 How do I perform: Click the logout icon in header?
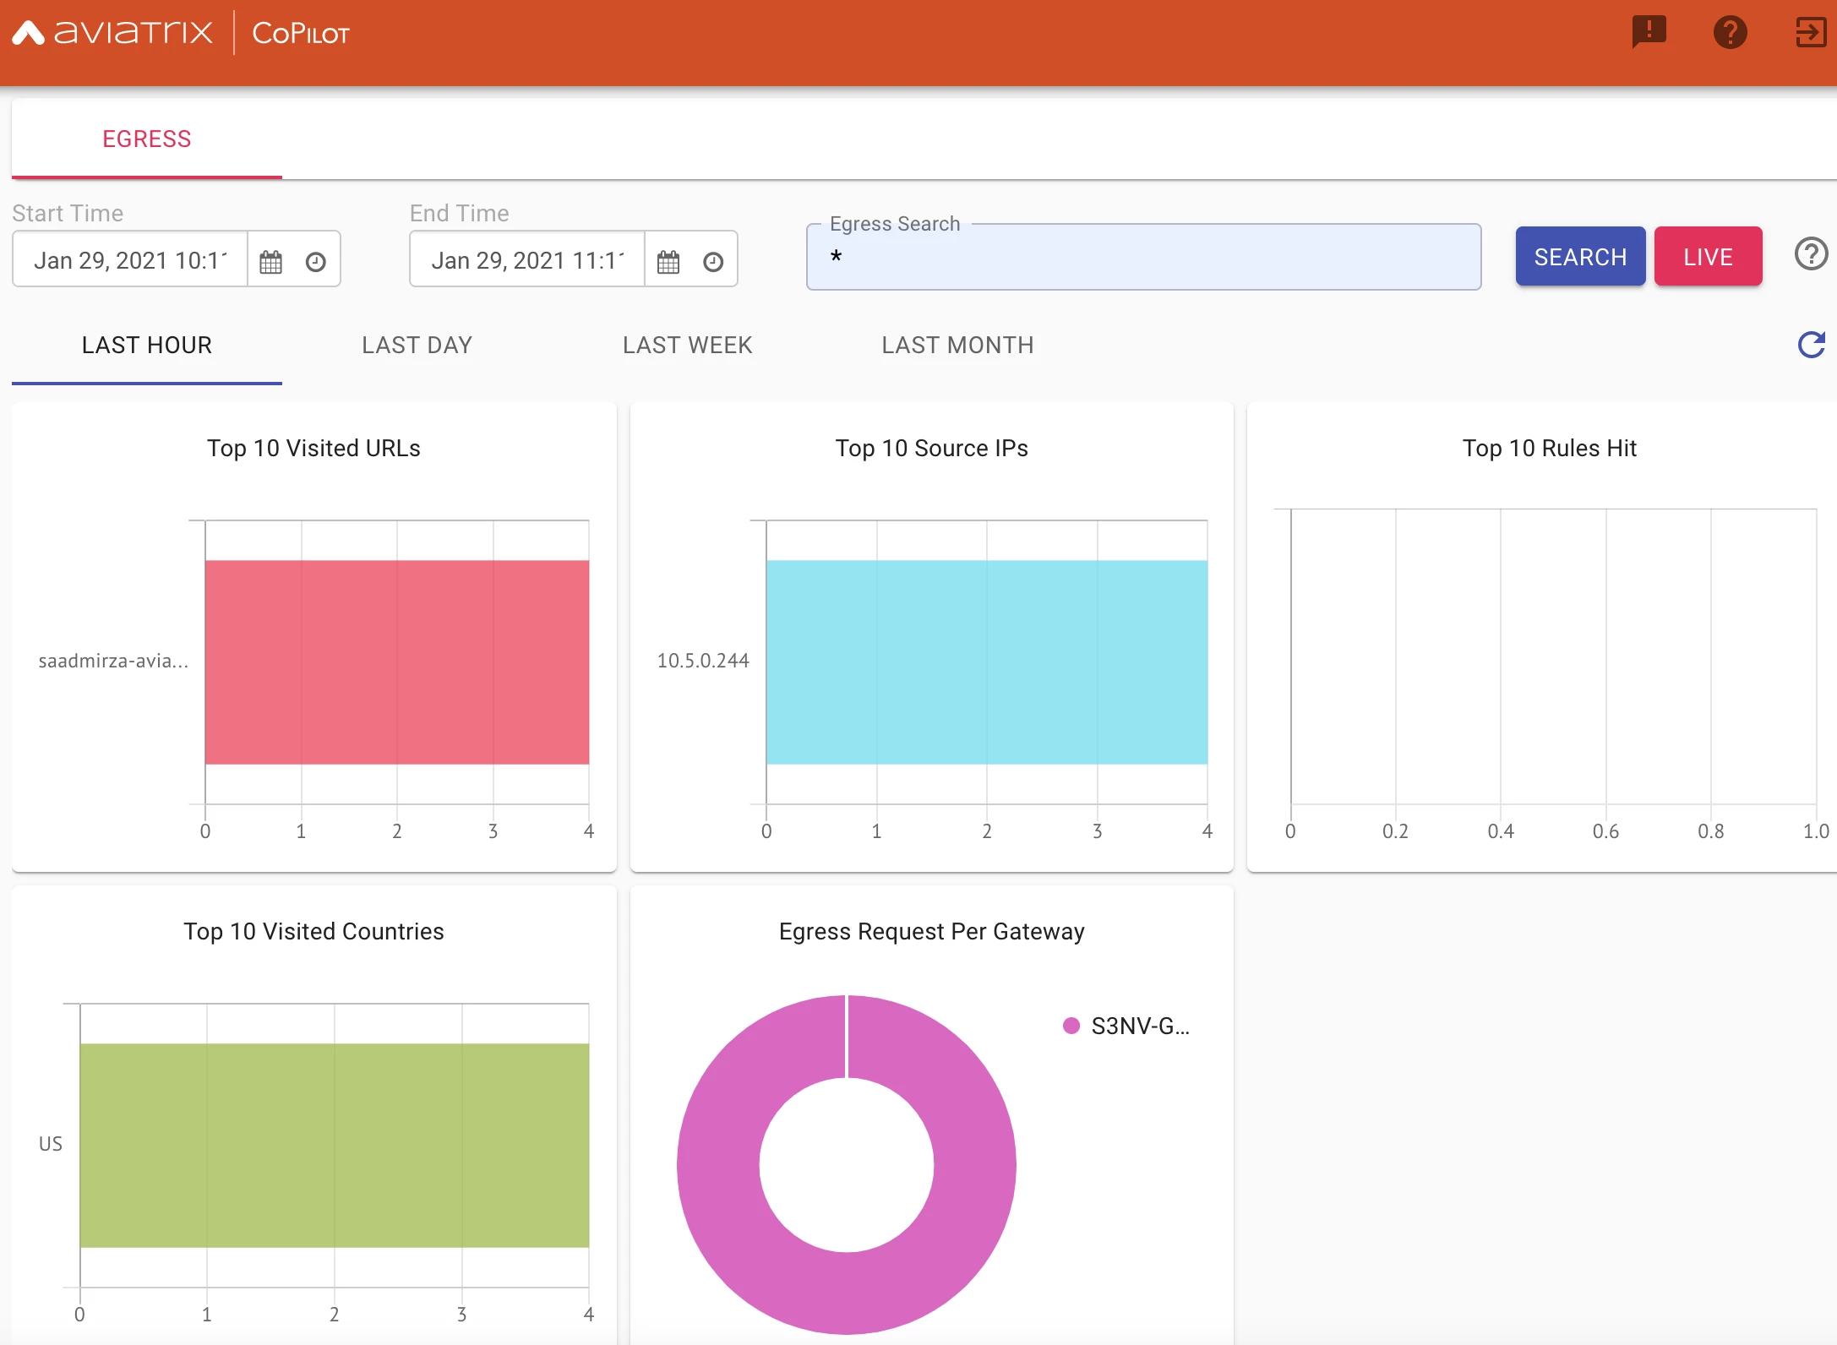coord(1810,33)
